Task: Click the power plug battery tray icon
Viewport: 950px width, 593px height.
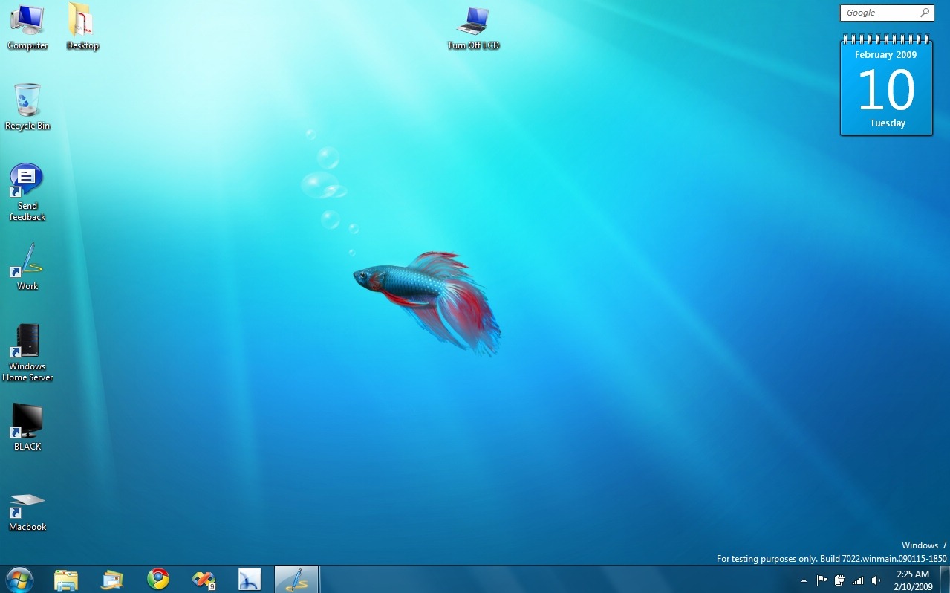Action: [839, 580]
